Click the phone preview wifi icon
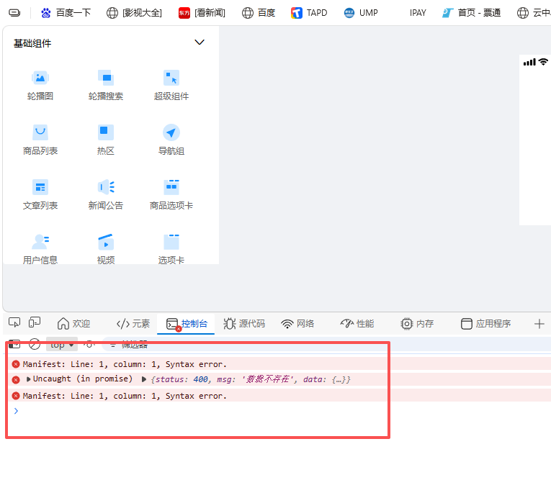The width and height of the screenshot is (551, 498). click(x=543, y=62)
